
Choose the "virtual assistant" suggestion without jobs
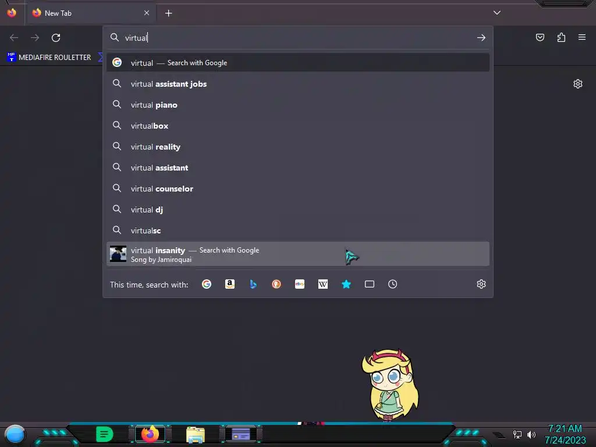pos(298,168)
